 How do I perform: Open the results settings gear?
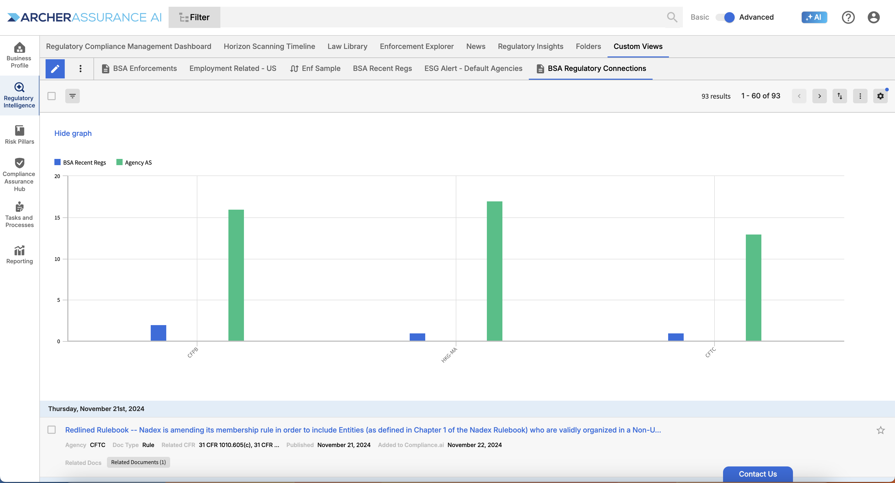point(880,96)
